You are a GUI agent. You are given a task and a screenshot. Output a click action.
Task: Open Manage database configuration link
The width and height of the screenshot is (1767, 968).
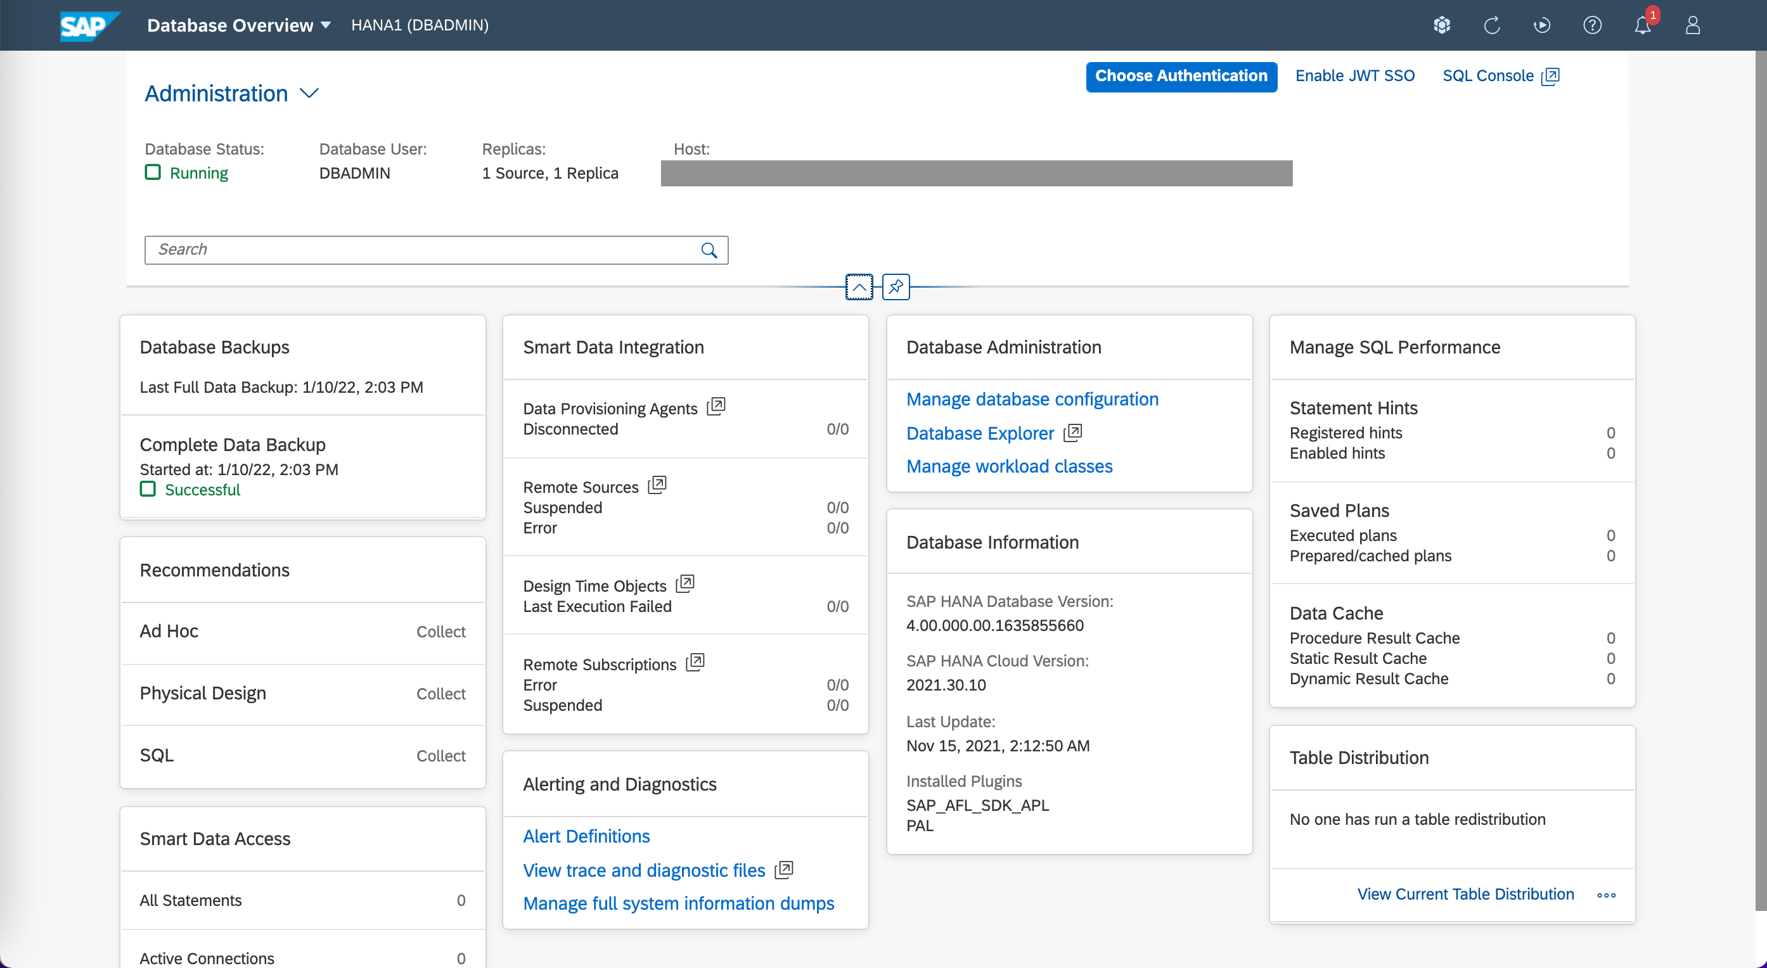point(1032,399)
